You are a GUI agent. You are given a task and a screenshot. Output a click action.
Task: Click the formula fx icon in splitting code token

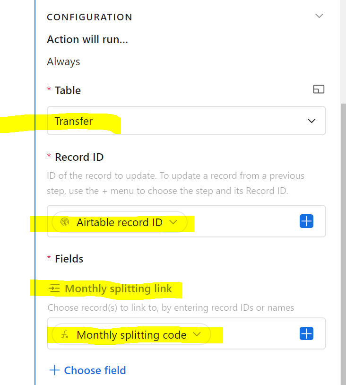click(x=65, y=334)
